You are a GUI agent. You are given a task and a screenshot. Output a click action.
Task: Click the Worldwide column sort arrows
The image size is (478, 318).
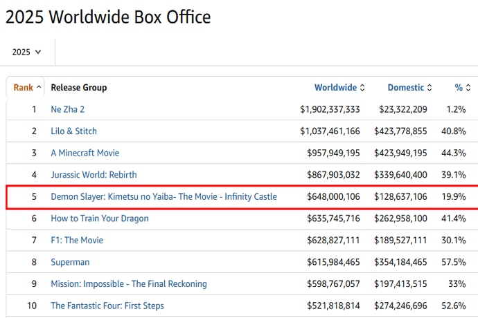pos(362,88)
